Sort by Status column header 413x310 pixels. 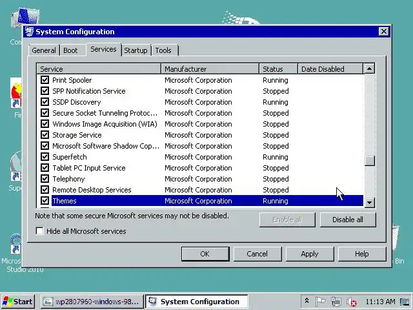coord(278,69)
